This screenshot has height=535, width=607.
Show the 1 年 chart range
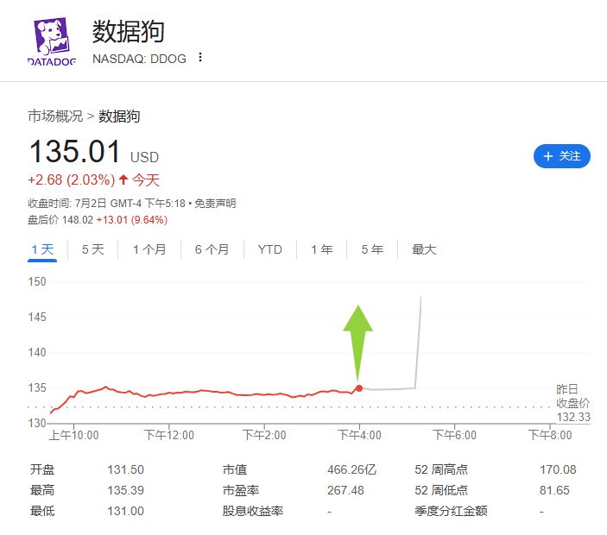(322, 249)
